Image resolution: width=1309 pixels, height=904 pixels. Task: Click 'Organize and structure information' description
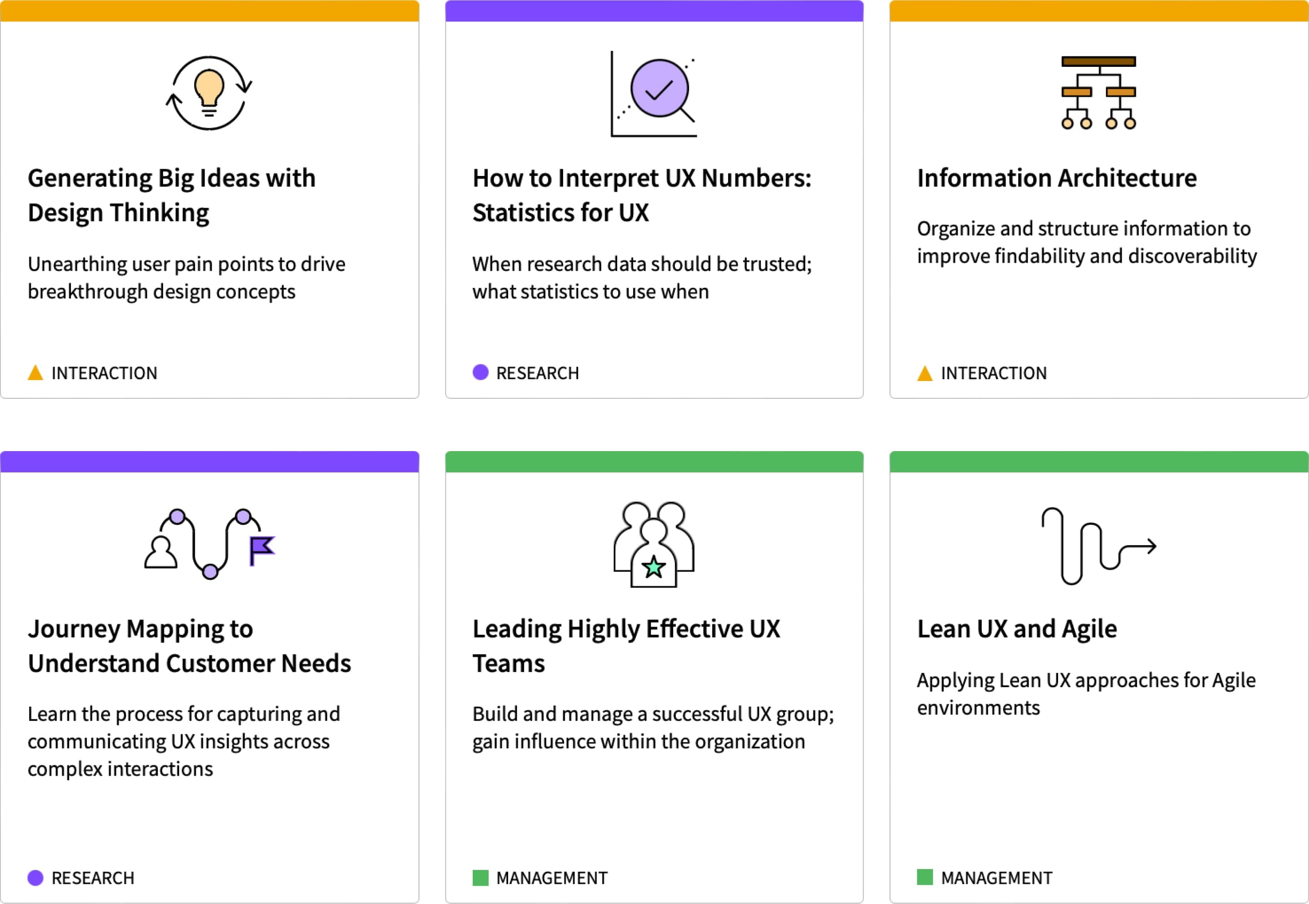1086,242
